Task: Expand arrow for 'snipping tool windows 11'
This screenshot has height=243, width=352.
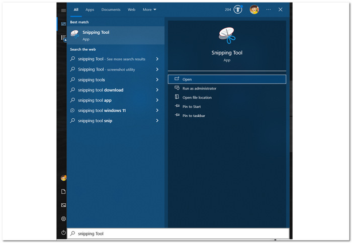Action: tap(157, 110)
